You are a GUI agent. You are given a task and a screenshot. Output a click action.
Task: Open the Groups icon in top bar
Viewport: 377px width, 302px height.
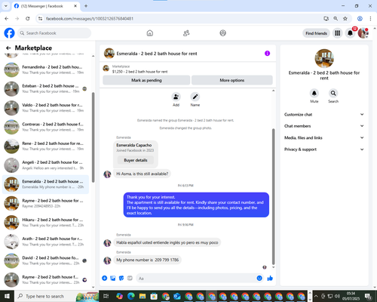point(222,33)
